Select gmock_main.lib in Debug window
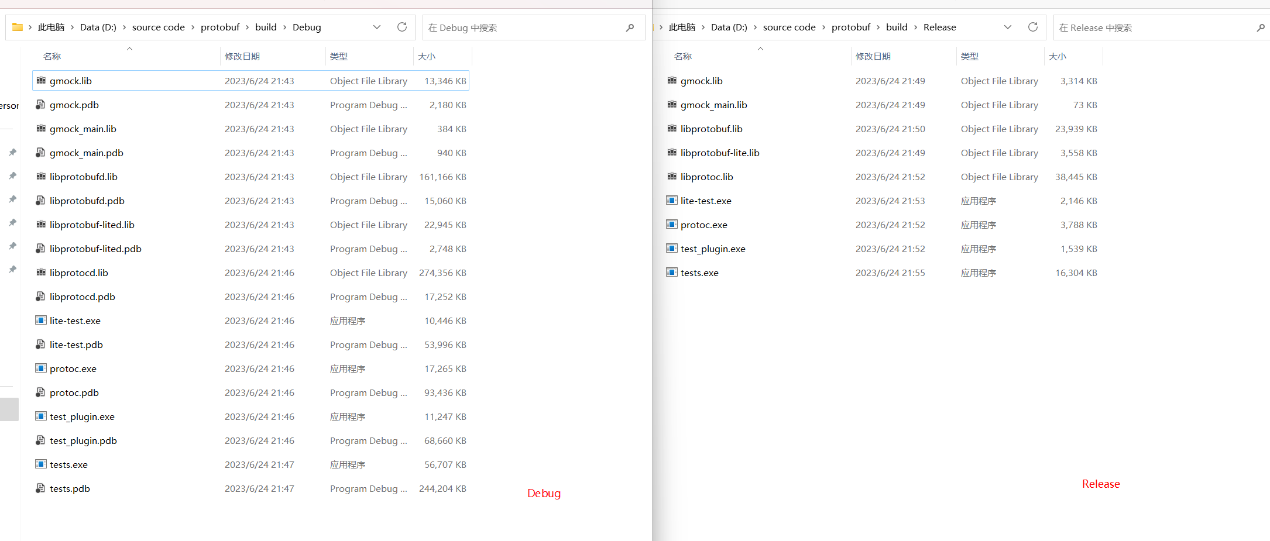This screenshot has width=1270, height=541. click(x=83, y=129)
